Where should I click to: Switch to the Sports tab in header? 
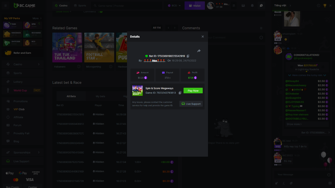coord(80,6)
